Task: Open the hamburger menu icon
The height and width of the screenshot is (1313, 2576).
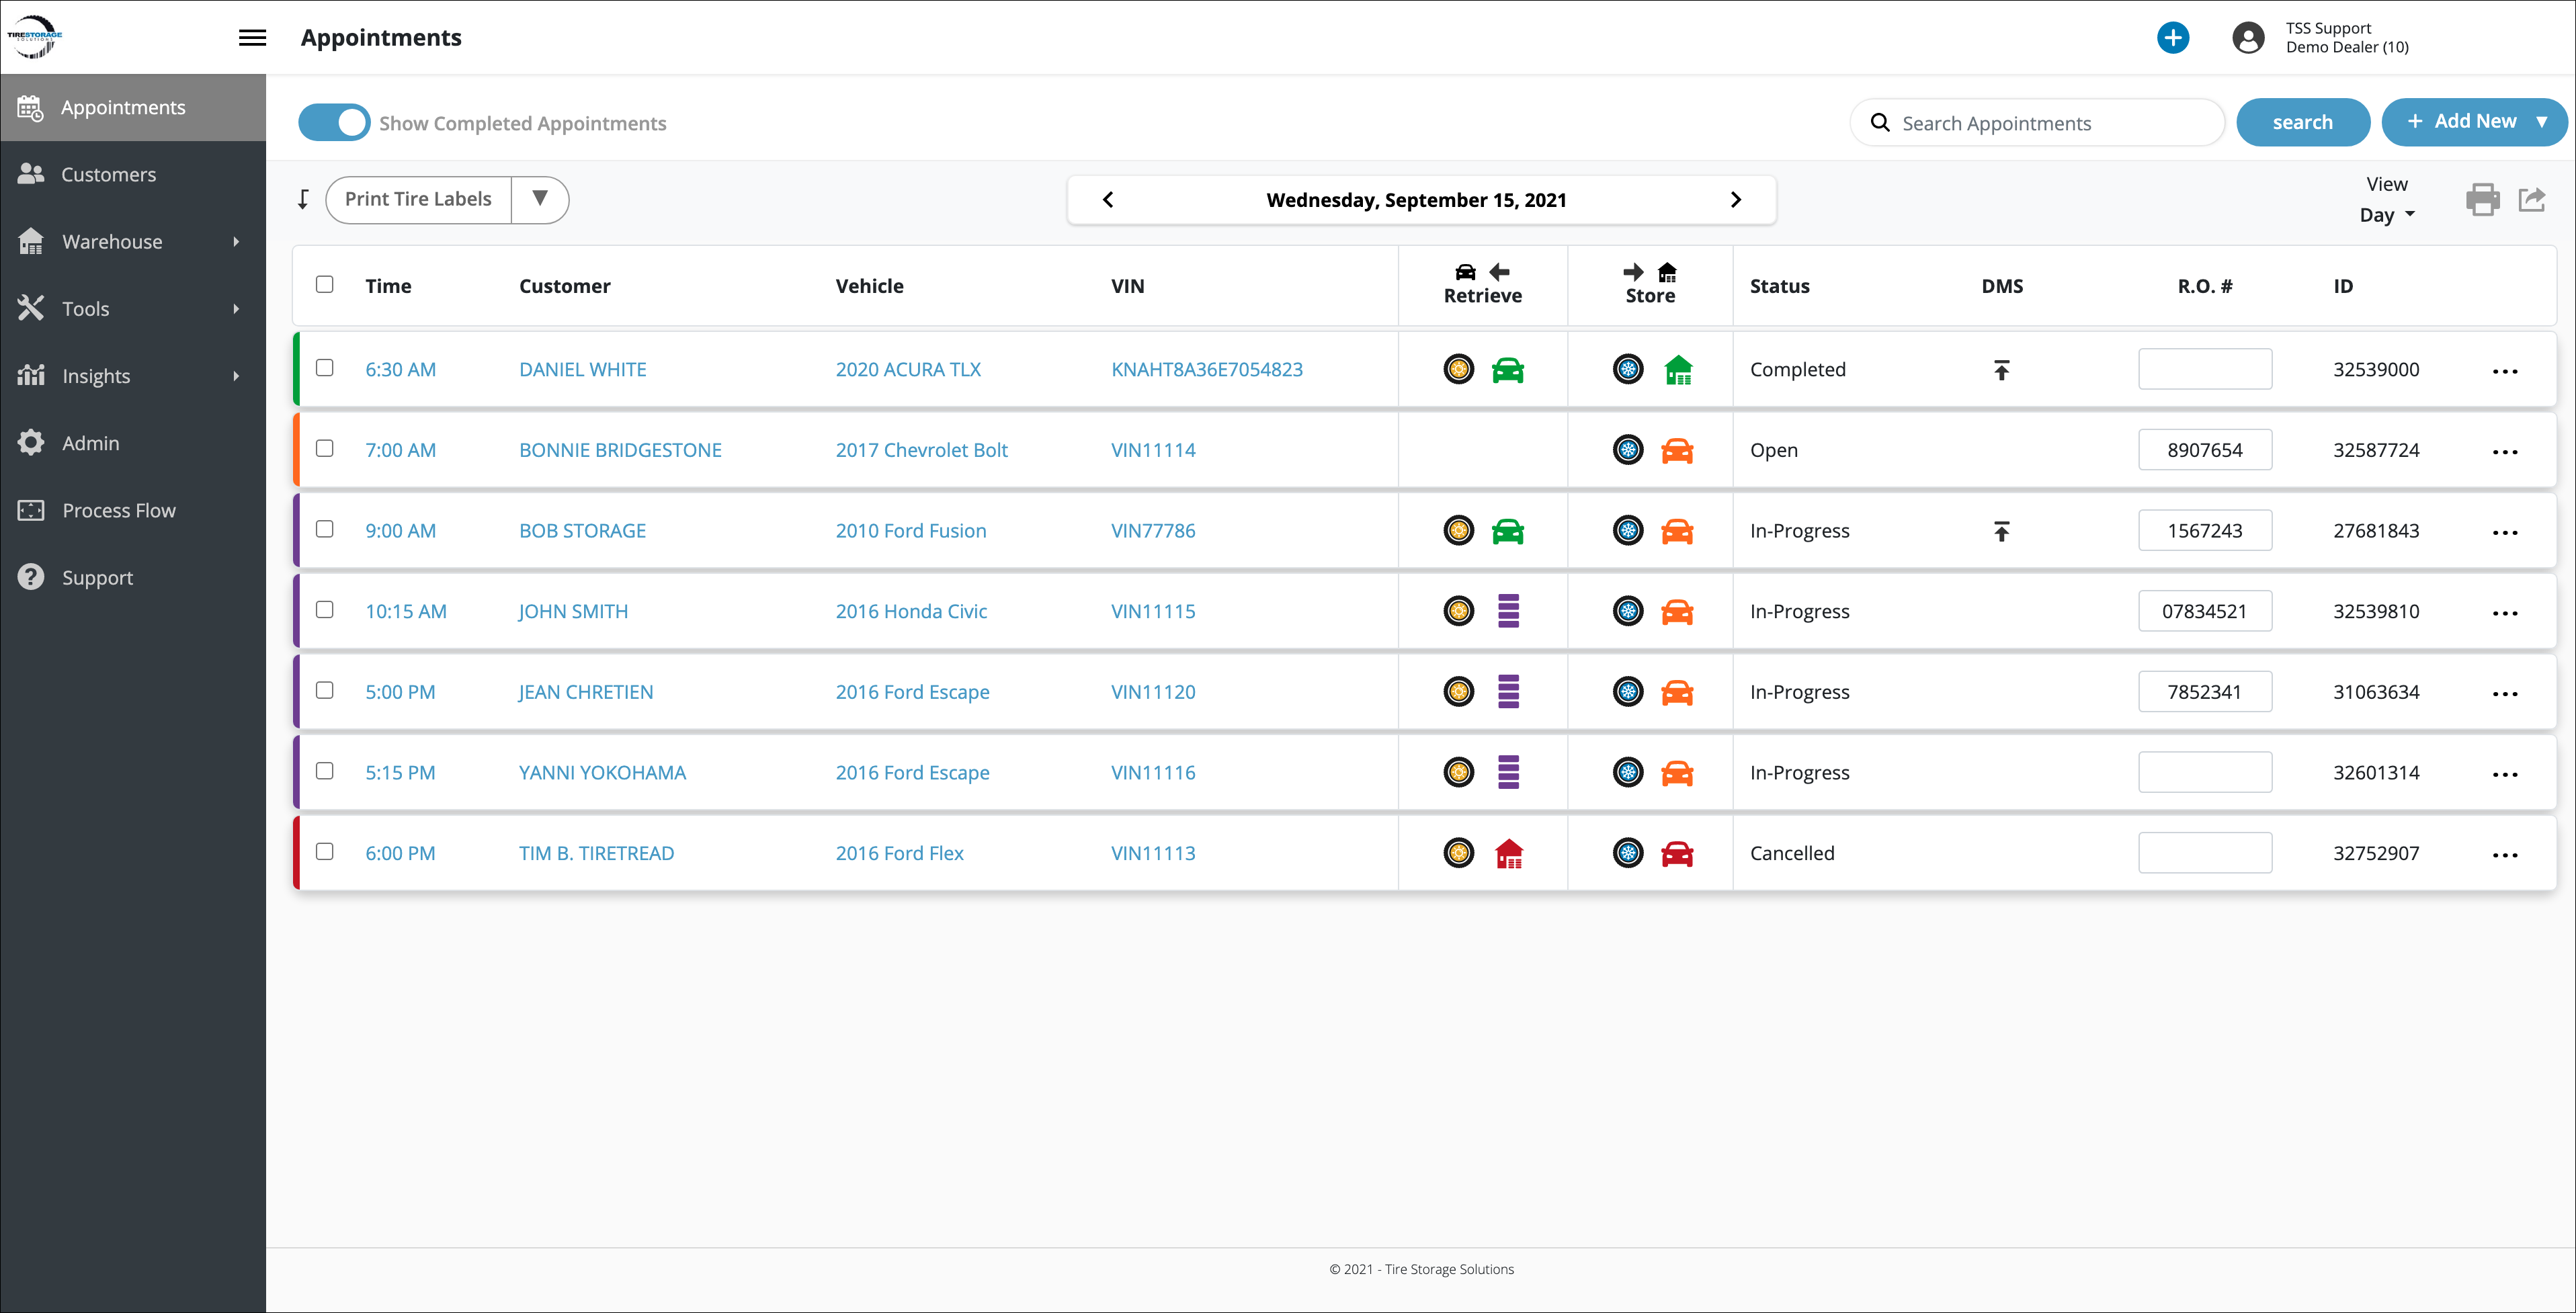Action: (252, 38)
